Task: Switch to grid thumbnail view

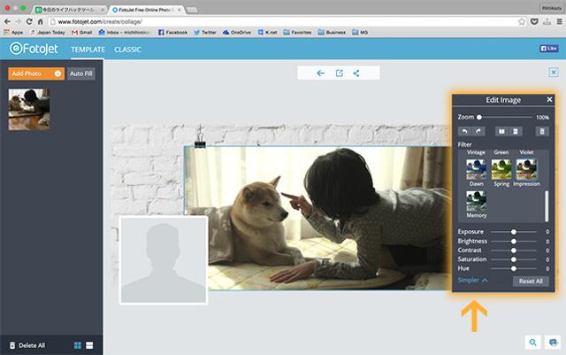Action: 77,344
